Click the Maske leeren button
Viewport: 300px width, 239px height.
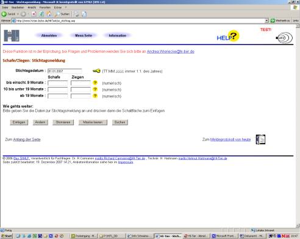(x=93, y=122)
